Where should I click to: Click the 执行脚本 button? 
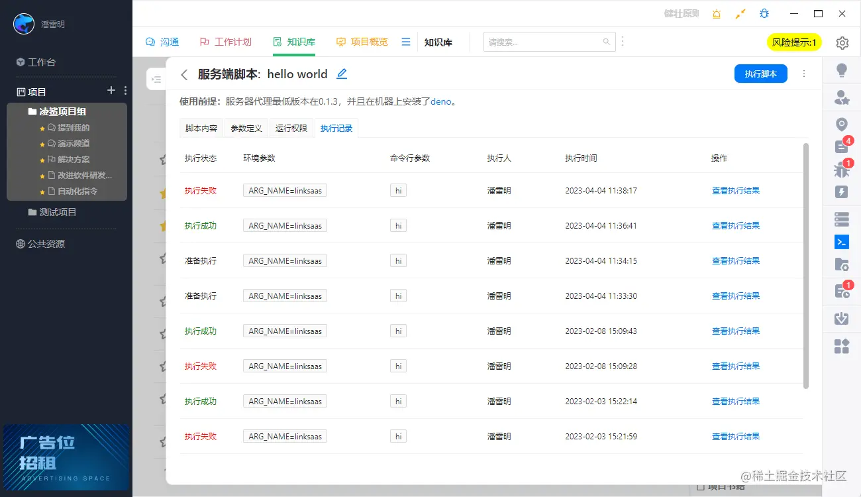point(760,74)
